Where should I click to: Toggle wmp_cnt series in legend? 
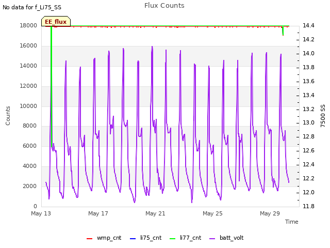coord(104,238)
